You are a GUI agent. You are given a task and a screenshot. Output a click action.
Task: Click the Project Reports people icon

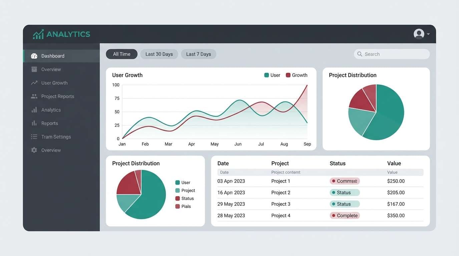tap(34, 96)
